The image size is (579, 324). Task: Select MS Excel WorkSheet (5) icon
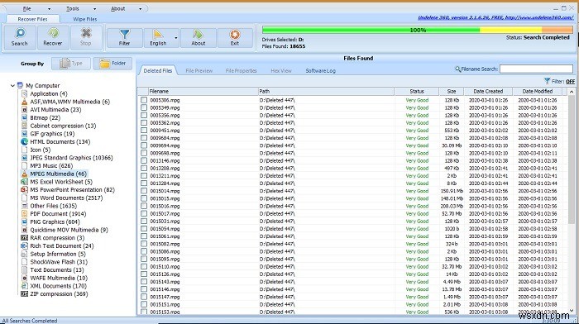tap(24, 182)
